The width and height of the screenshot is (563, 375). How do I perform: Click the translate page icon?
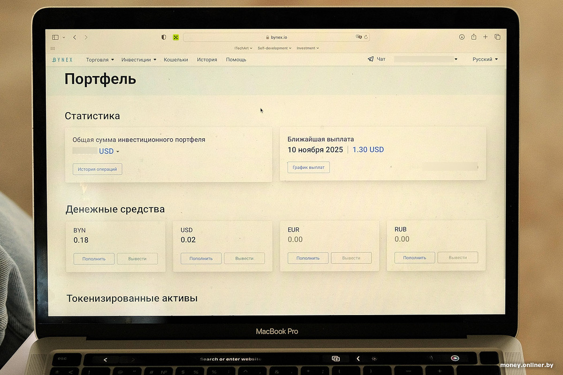[x=359, y=37]
